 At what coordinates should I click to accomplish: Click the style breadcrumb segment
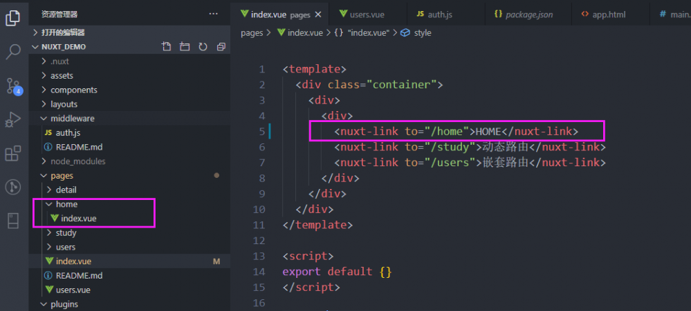pos(416,32)
